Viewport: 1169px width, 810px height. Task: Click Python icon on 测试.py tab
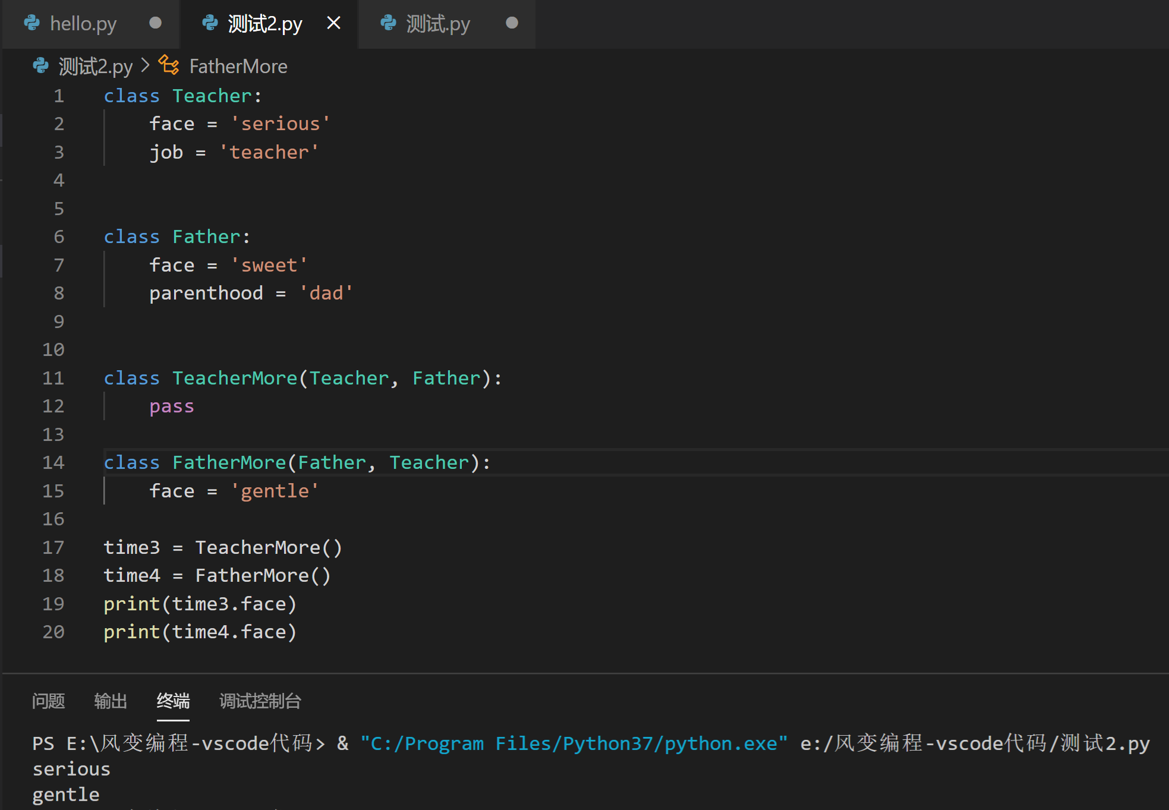coord(388,23)
